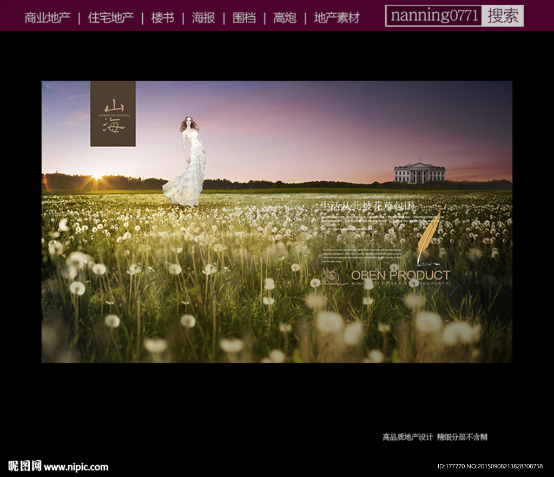554x477 pixels.
Task: Click the 搜索 search button
Action: tap(503, 16)
